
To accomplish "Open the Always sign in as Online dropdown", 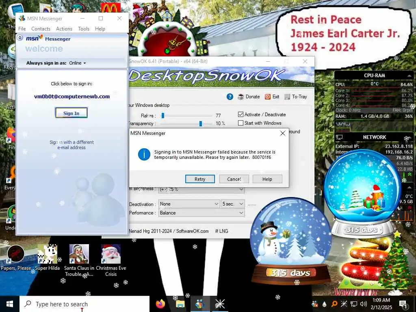I will point(78,63).
